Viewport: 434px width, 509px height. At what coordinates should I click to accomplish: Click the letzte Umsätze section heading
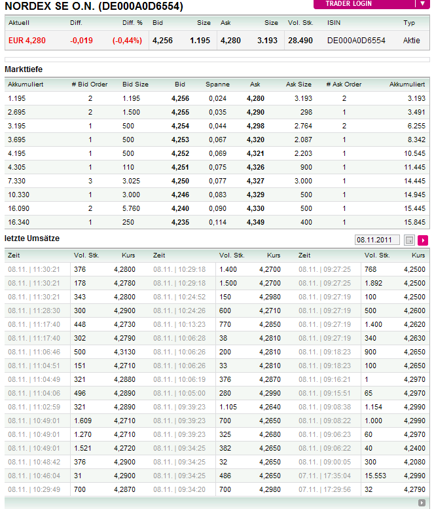point(32,238)
